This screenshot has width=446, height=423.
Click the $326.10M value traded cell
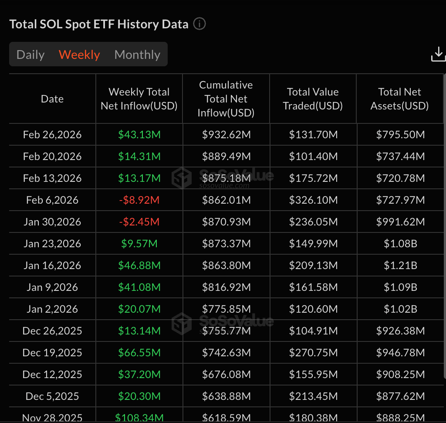pos(313,200)
